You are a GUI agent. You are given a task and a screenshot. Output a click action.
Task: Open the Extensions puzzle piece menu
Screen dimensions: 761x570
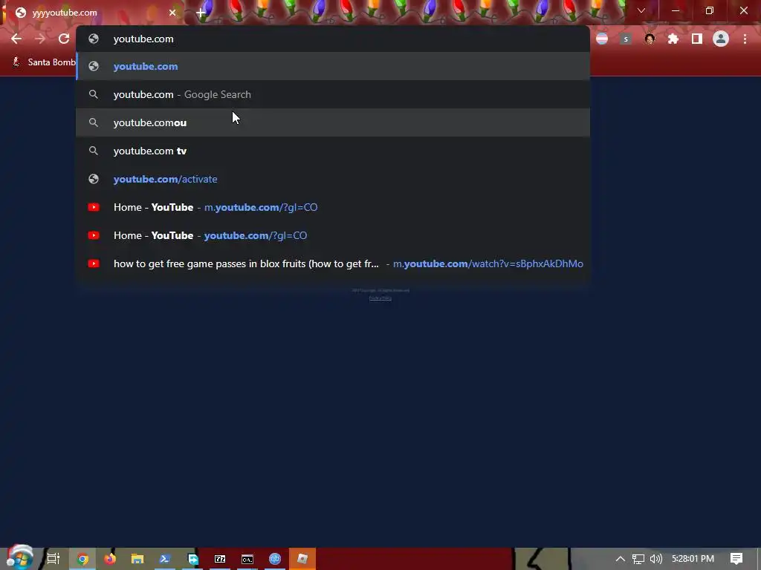click(673, 39)
